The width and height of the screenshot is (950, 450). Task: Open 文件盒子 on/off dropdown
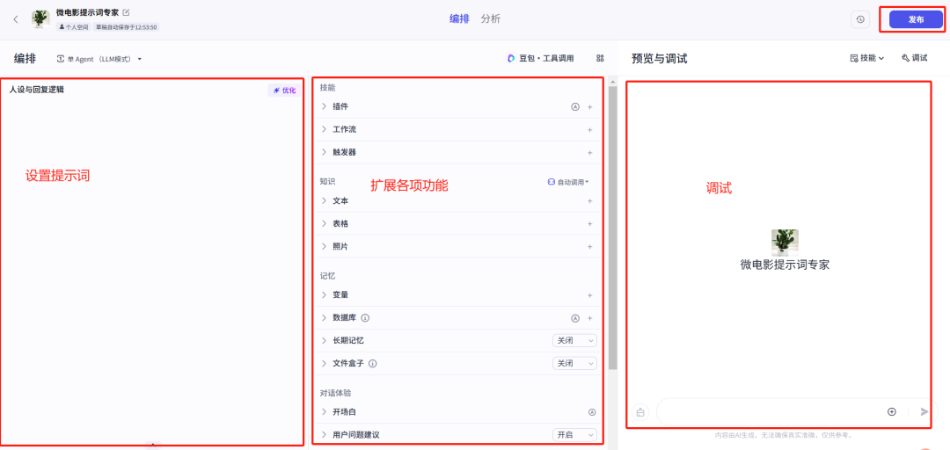[x=574, y=364]
